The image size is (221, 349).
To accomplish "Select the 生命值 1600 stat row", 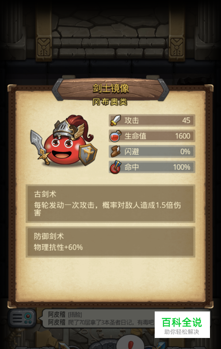I will click(x=152, y=136).
